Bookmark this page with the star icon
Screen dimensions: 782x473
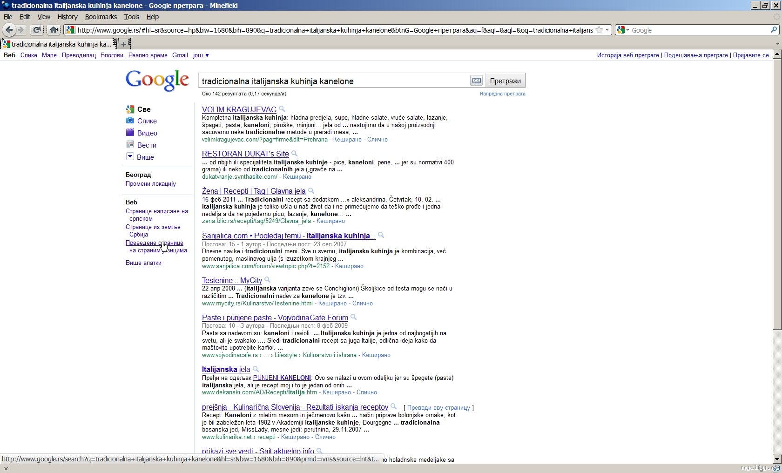599,30
